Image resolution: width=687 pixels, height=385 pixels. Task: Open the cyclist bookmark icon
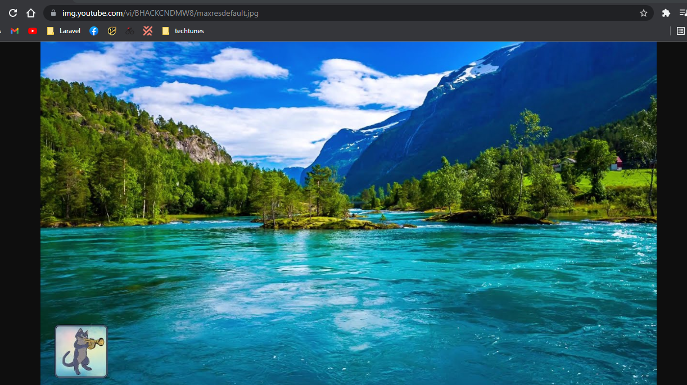[130, 31]
